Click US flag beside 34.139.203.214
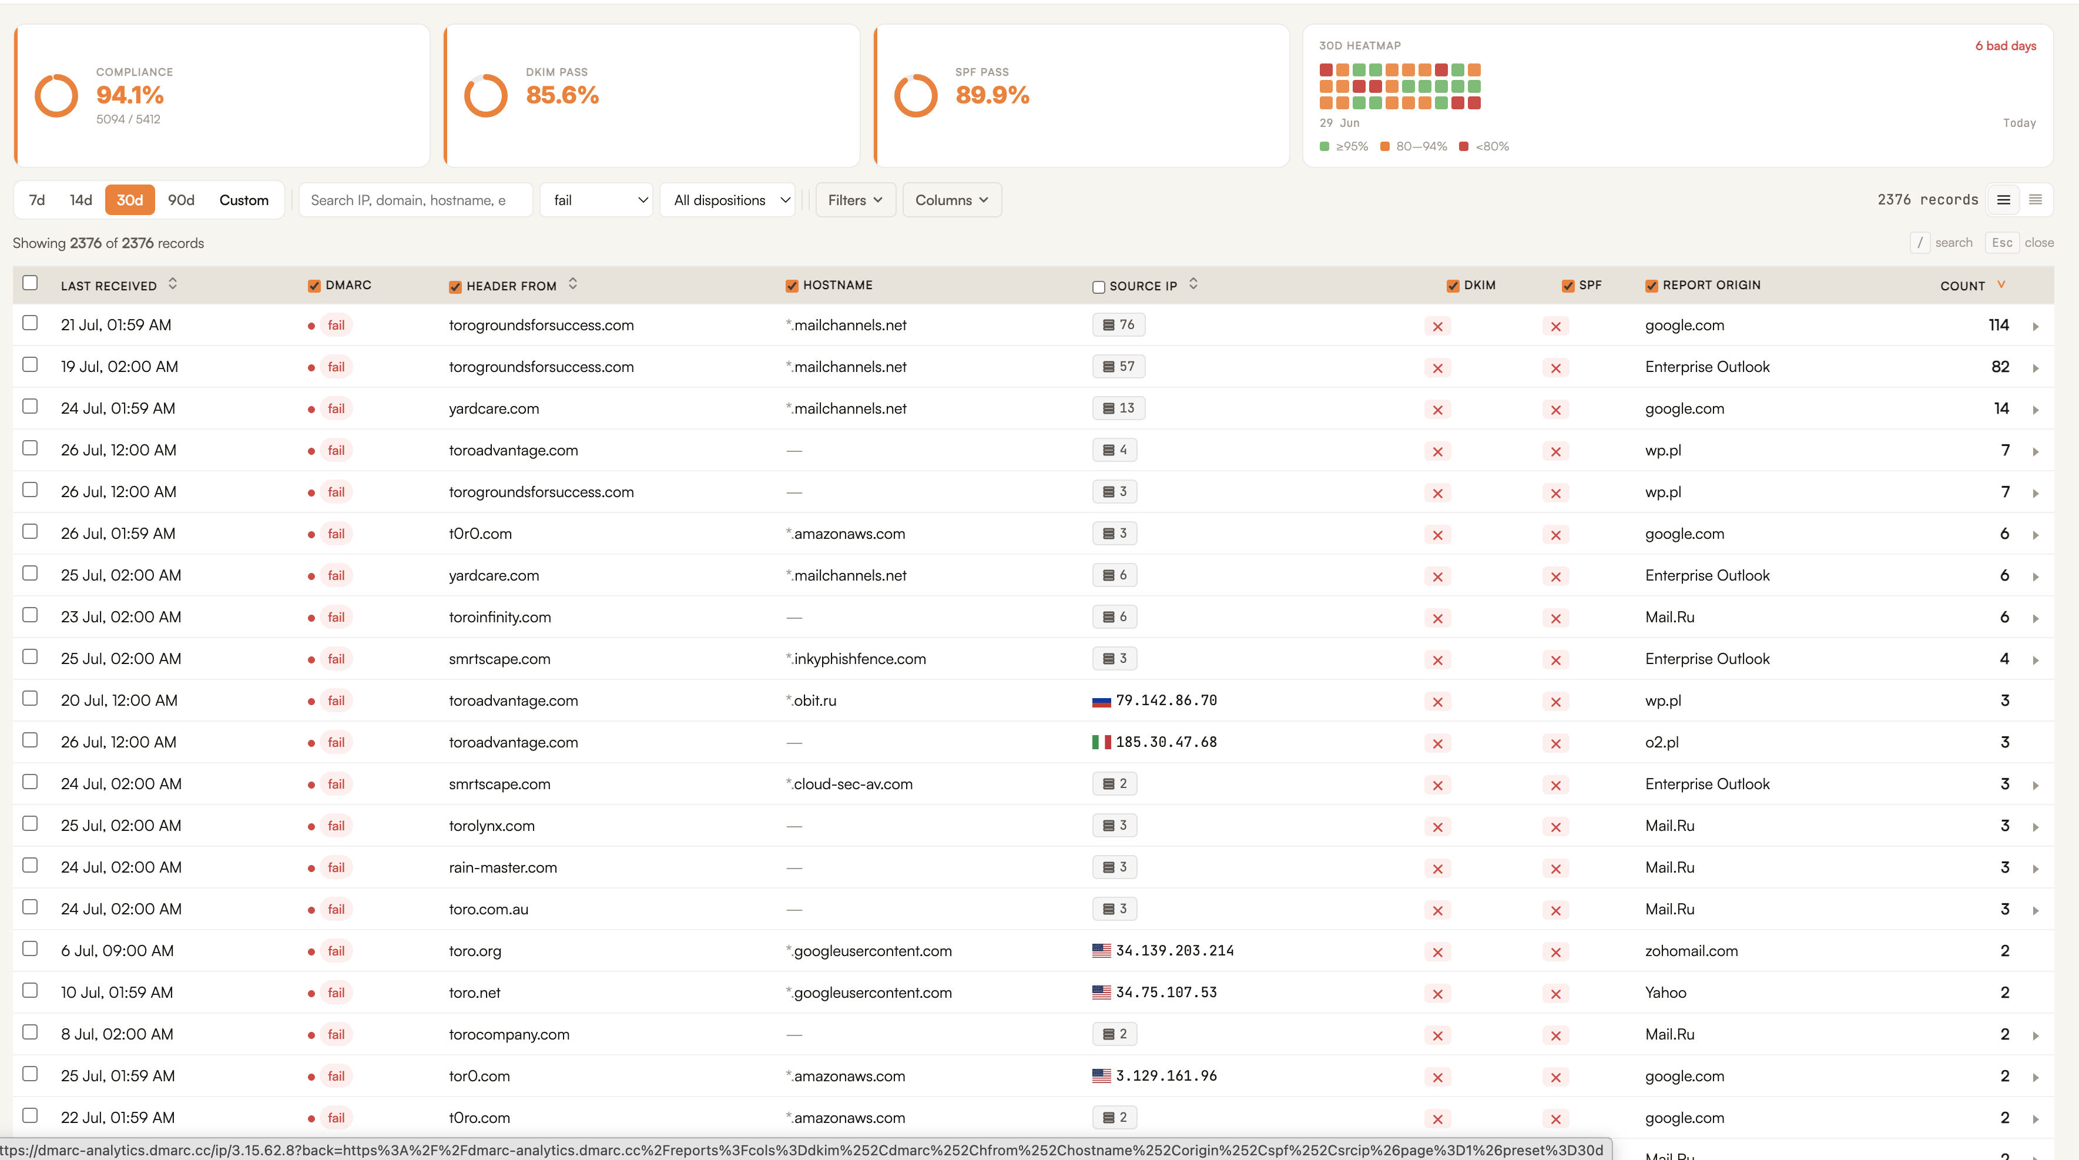The image size is (2079, 1160). [x=1102, y=951]
